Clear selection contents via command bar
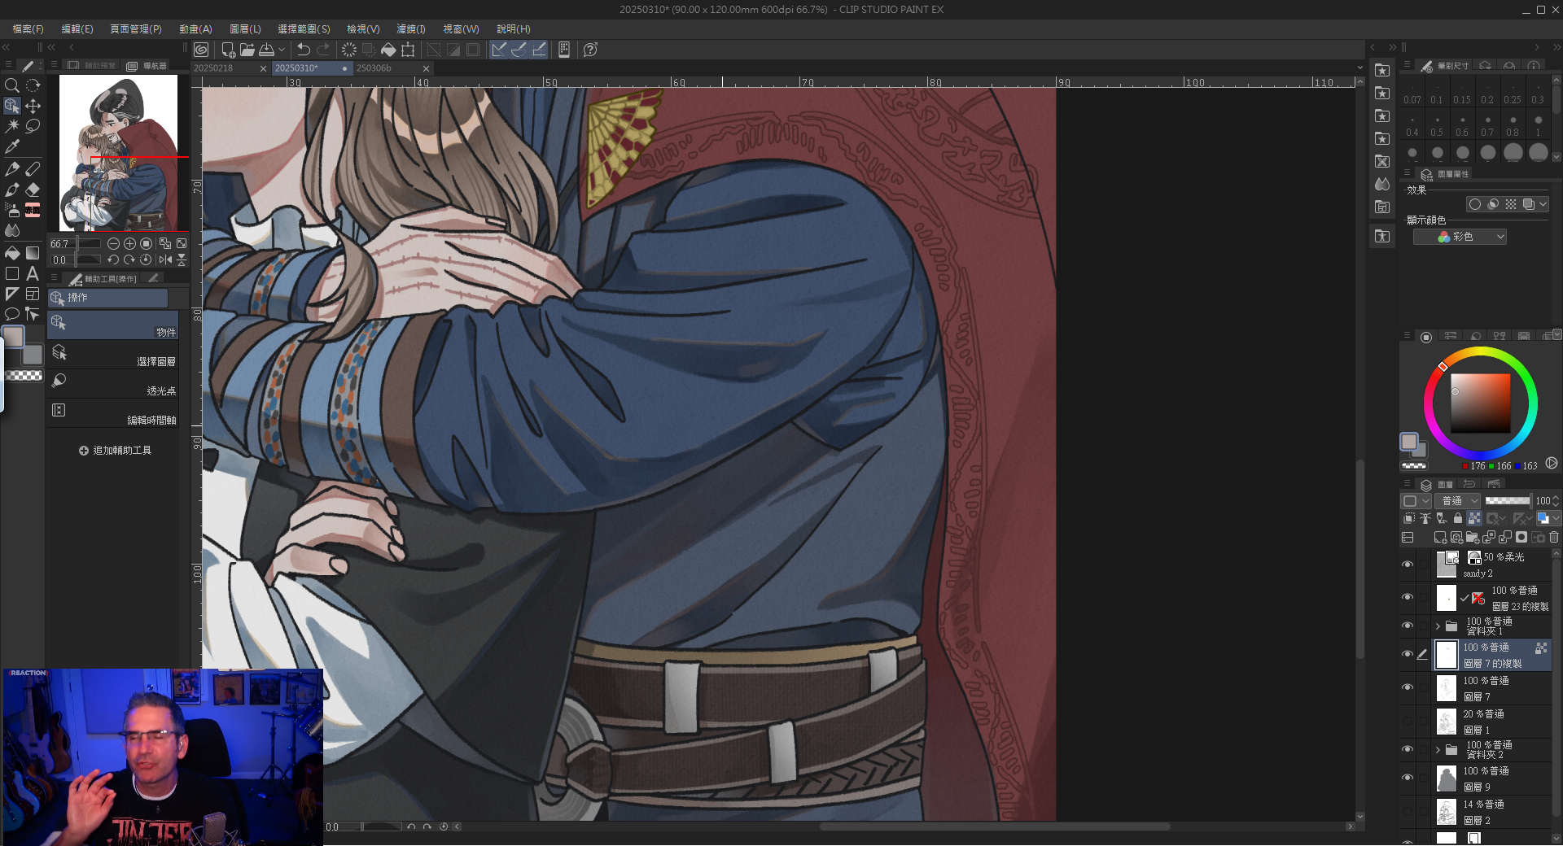 [349, 50]
